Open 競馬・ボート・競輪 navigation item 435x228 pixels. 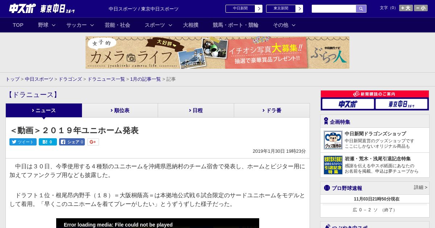[x=236, y=25]
